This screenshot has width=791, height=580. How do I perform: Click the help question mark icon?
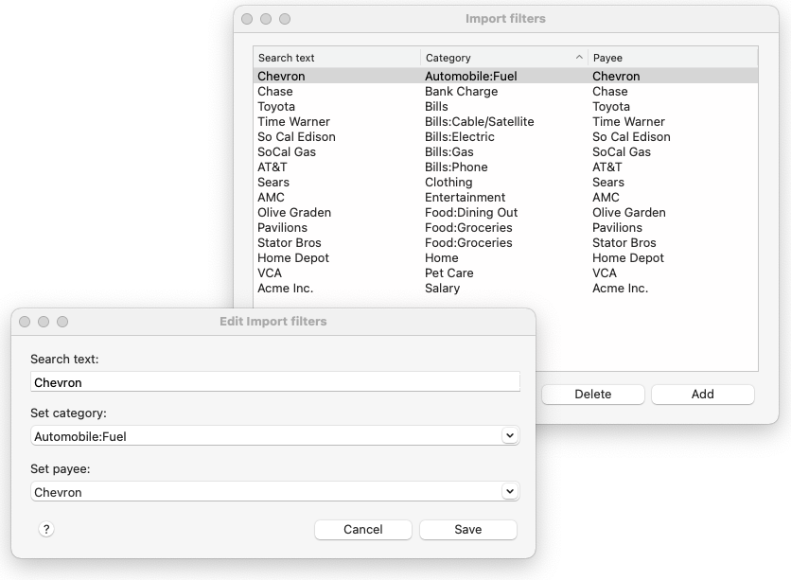click(46, 529)
